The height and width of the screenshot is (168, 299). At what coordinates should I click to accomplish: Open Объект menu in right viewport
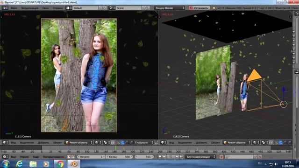point(215,142)
